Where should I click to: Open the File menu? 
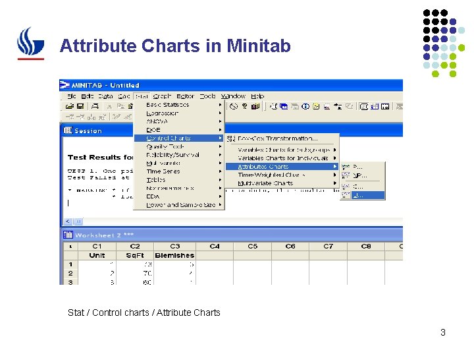point(72,96)
